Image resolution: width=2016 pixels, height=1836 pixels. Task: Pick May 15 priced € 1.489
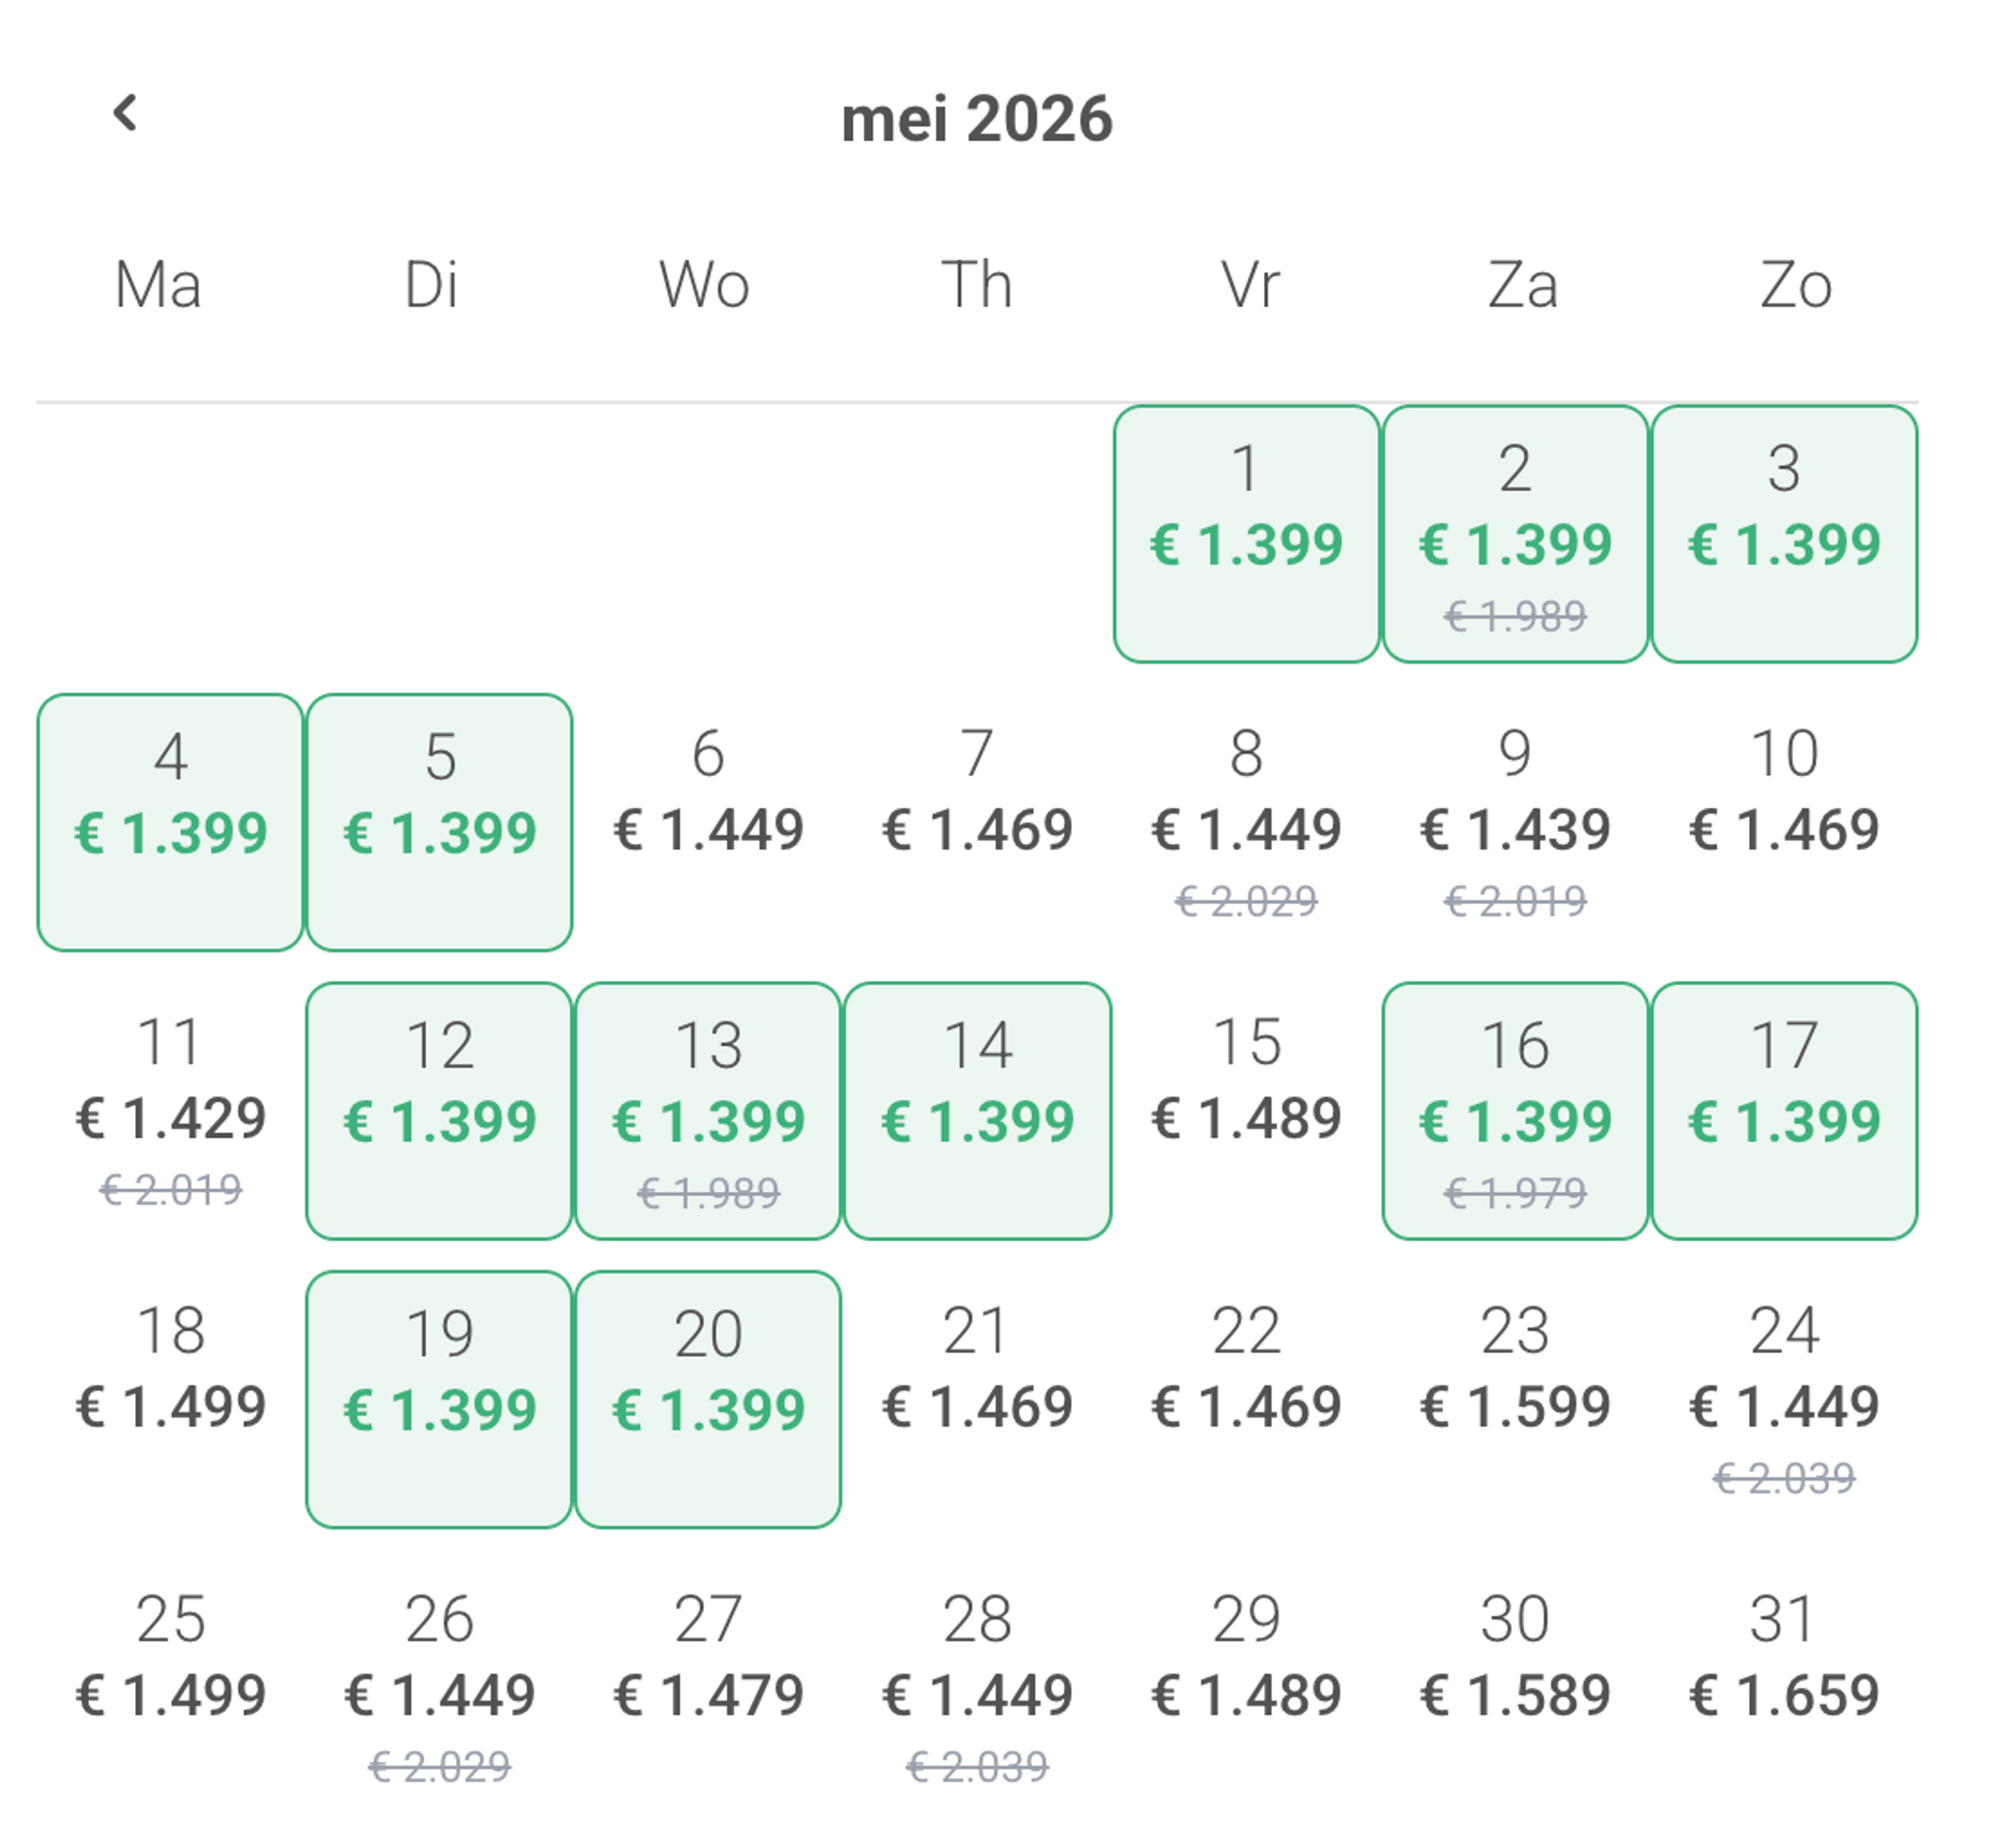pyautogui.click(x=1246, y=1110)
